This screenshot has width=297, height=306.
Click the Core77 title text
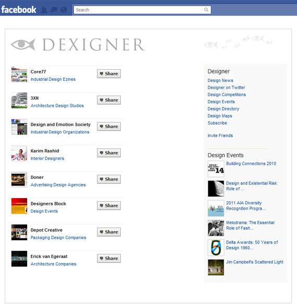click(38, 71)
